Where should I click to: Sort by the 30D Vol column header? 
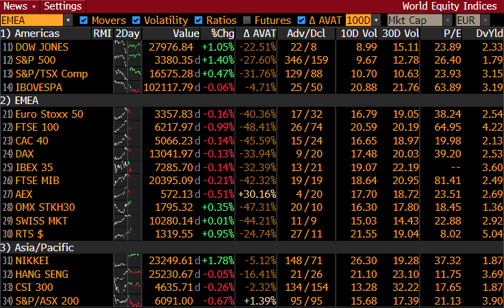coord(401,34)
